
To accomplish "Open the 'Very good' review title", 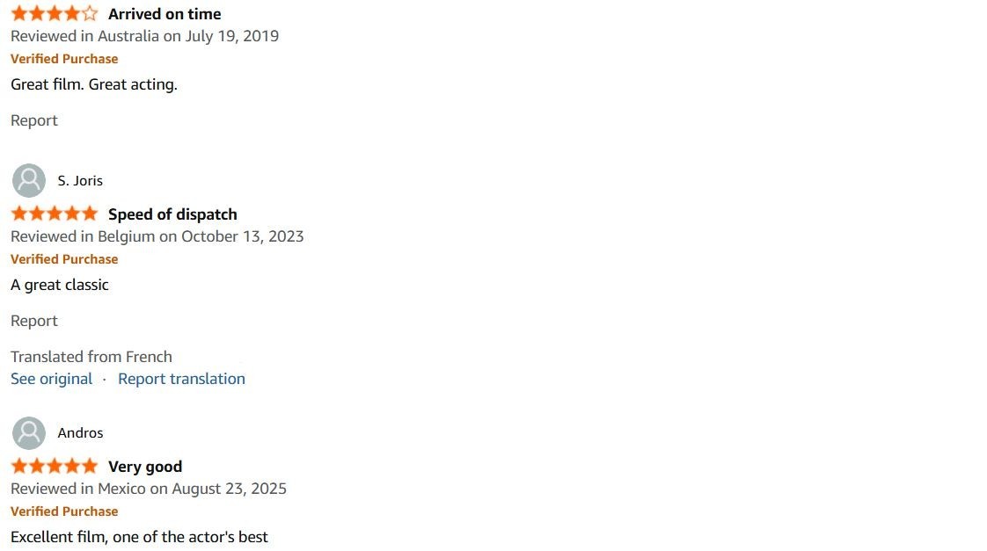I will click(x=145, y=467).
